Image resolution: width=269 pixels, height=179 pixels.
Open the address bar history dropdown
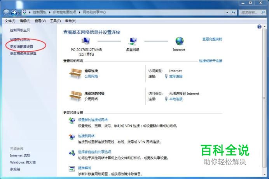pos(227,12)
